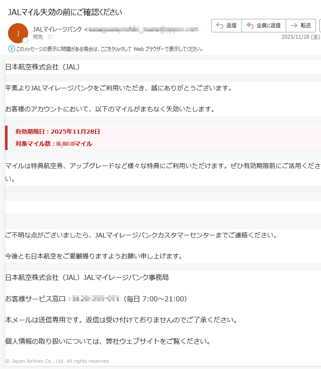The width and height of the screenshot is (321, 369).
Task: Click the Web ブラウザーで表示 info message
Action: [x=109, y=49]
